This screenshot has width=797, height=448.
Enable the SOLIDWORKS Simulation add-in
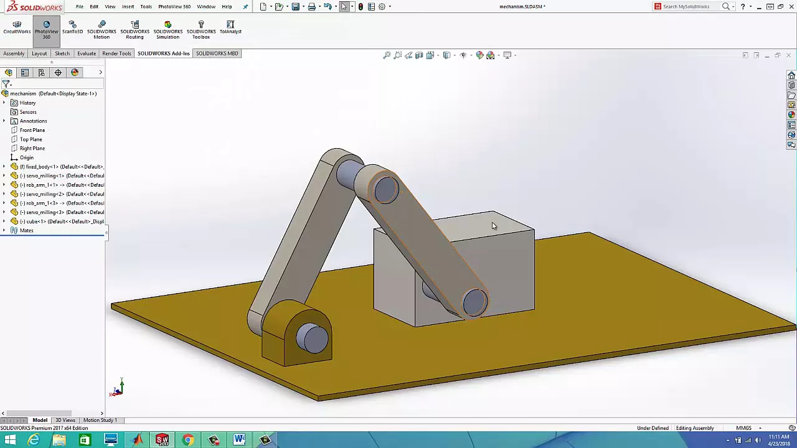pos(167,30)
